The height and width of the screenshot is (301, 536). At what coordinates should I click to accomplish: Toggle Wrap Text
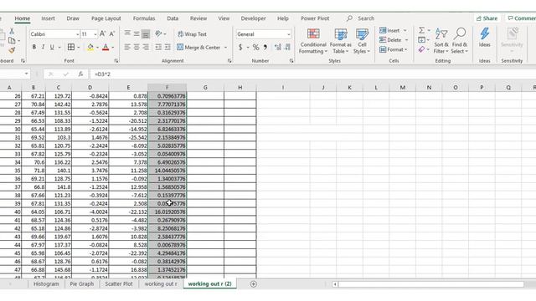192,34
